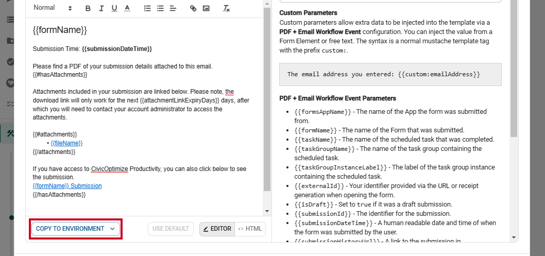Insert an image with the image icon
This screenshot has height=256, width=545.
[x=206, y=8]
